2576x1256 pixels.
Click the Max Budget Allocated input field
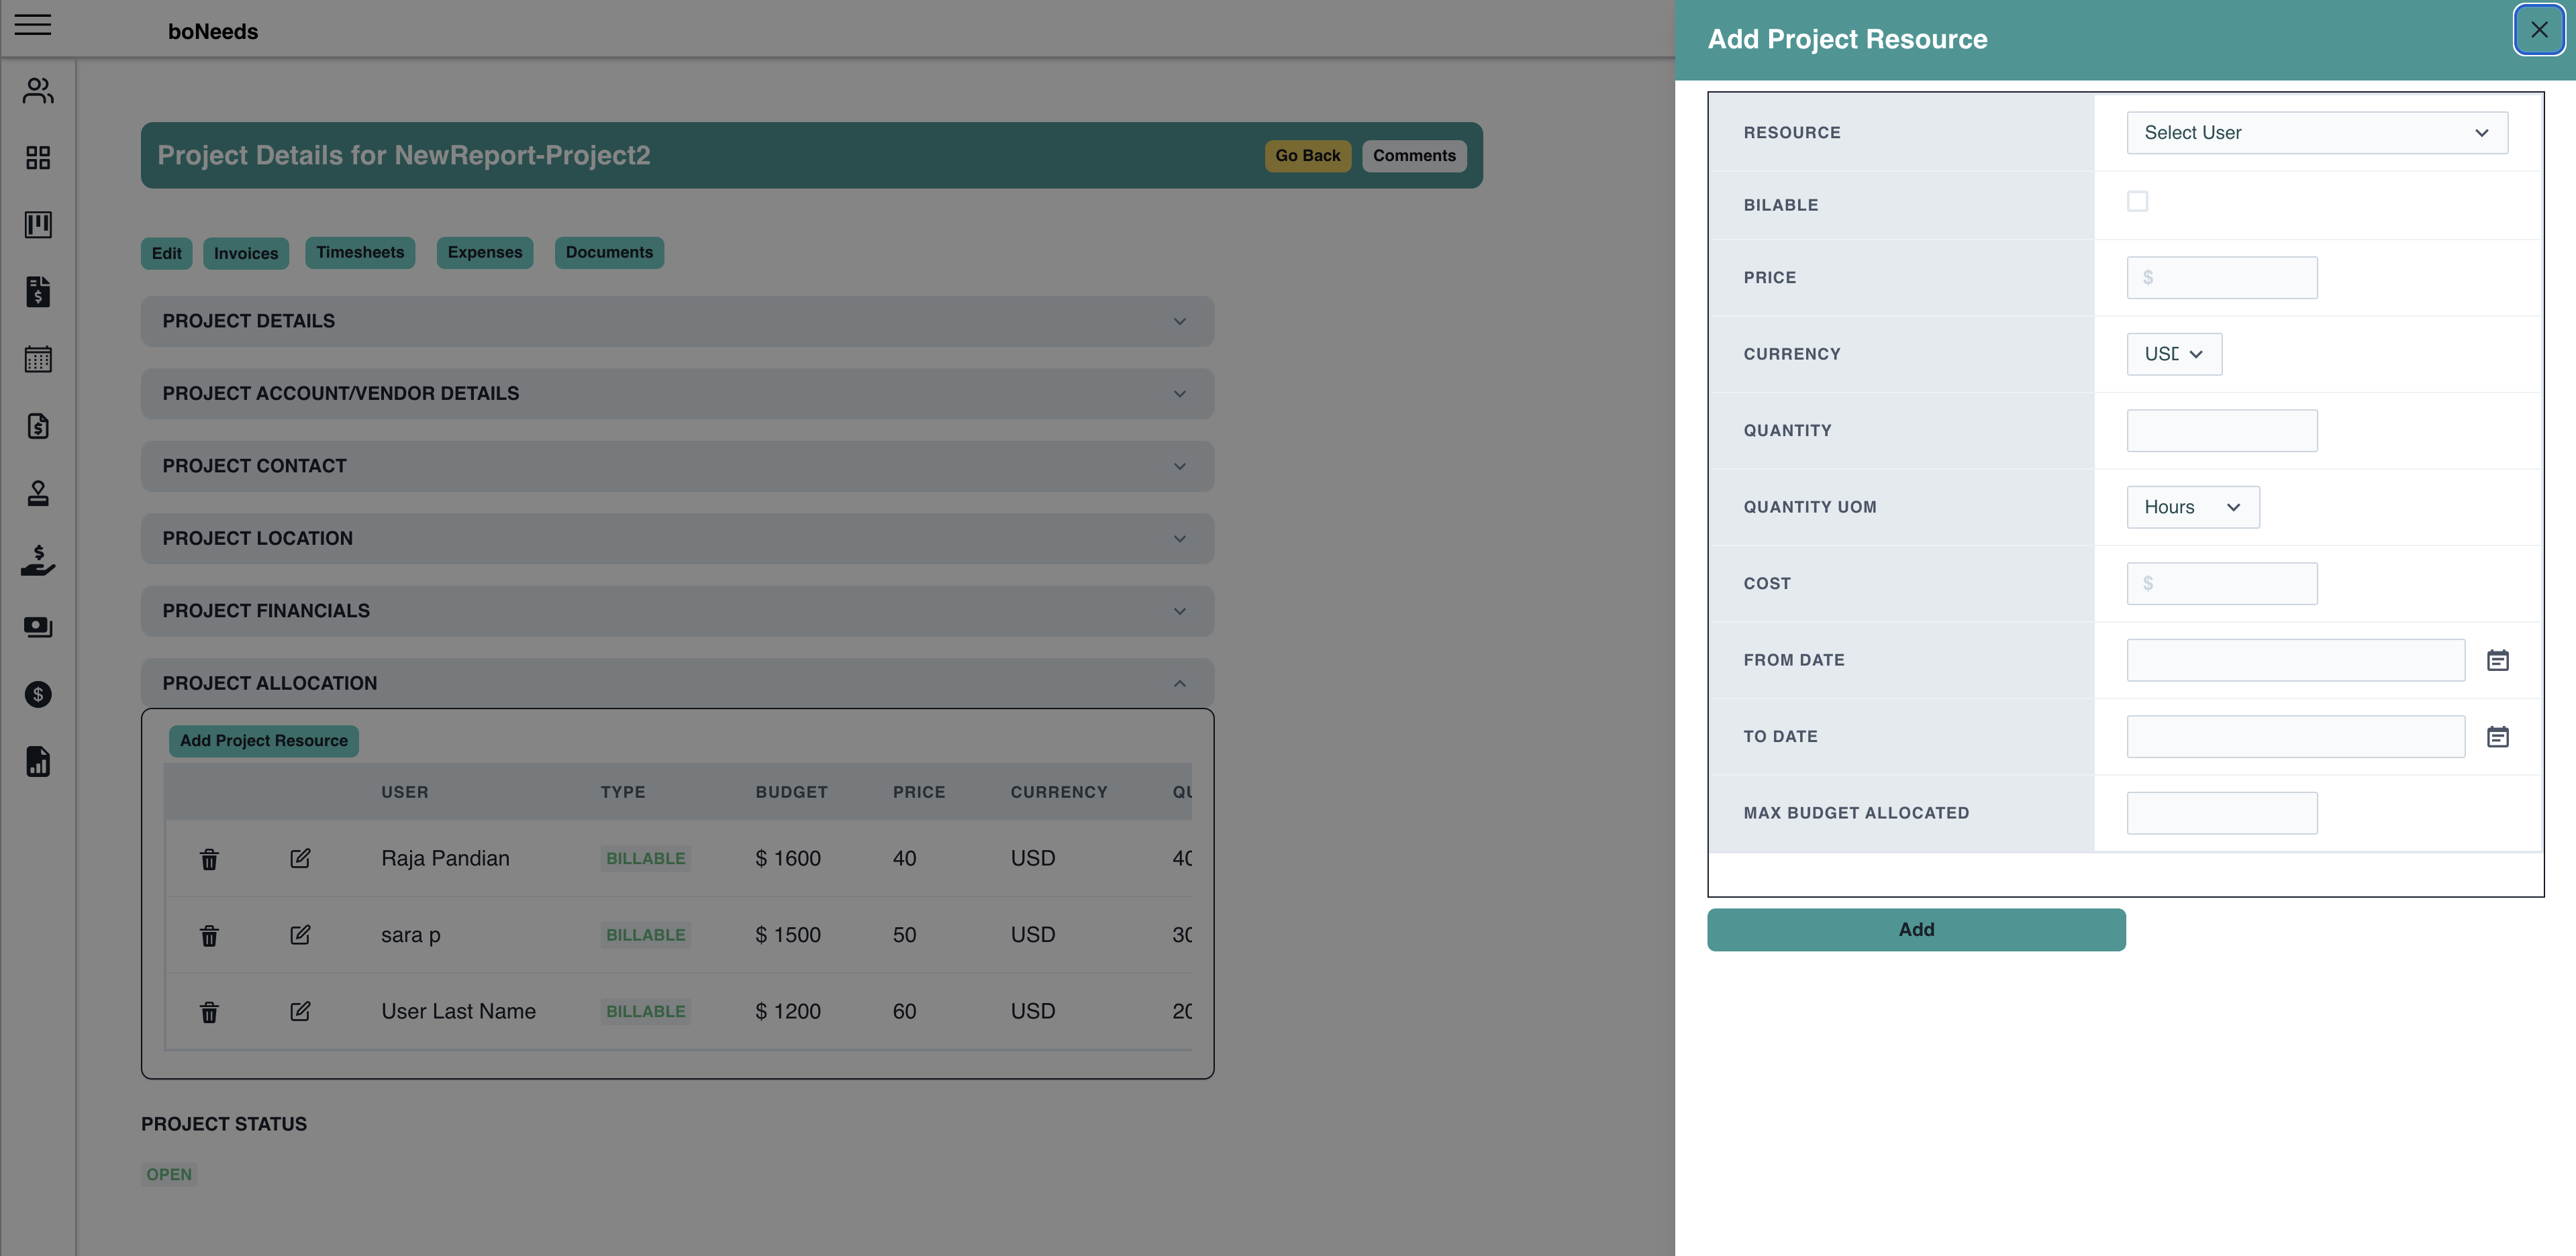2221,812
